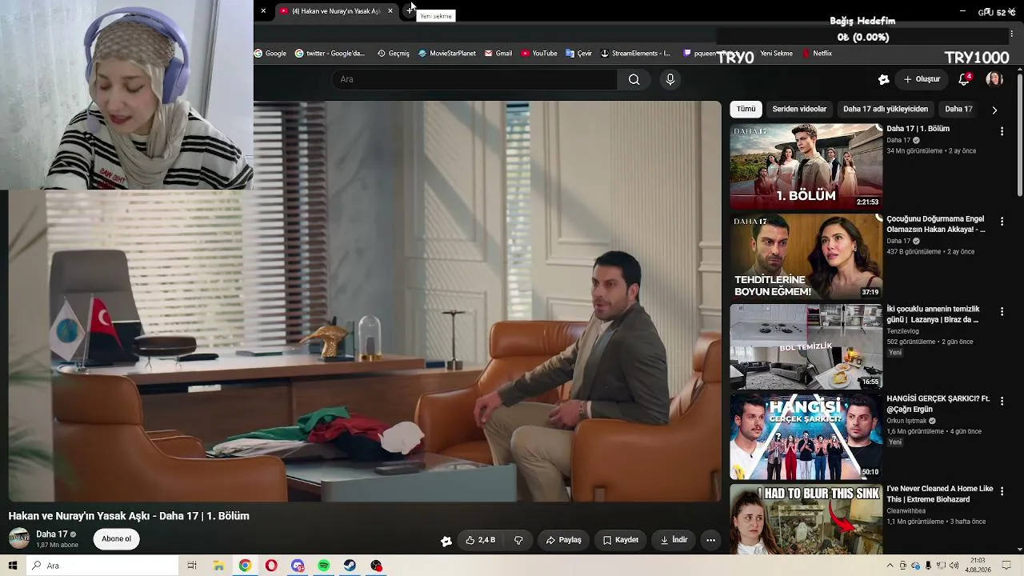Click the Oluştur create button
Image resolution: width=1024 pixels, height=576 pixels.
point(922,79)
